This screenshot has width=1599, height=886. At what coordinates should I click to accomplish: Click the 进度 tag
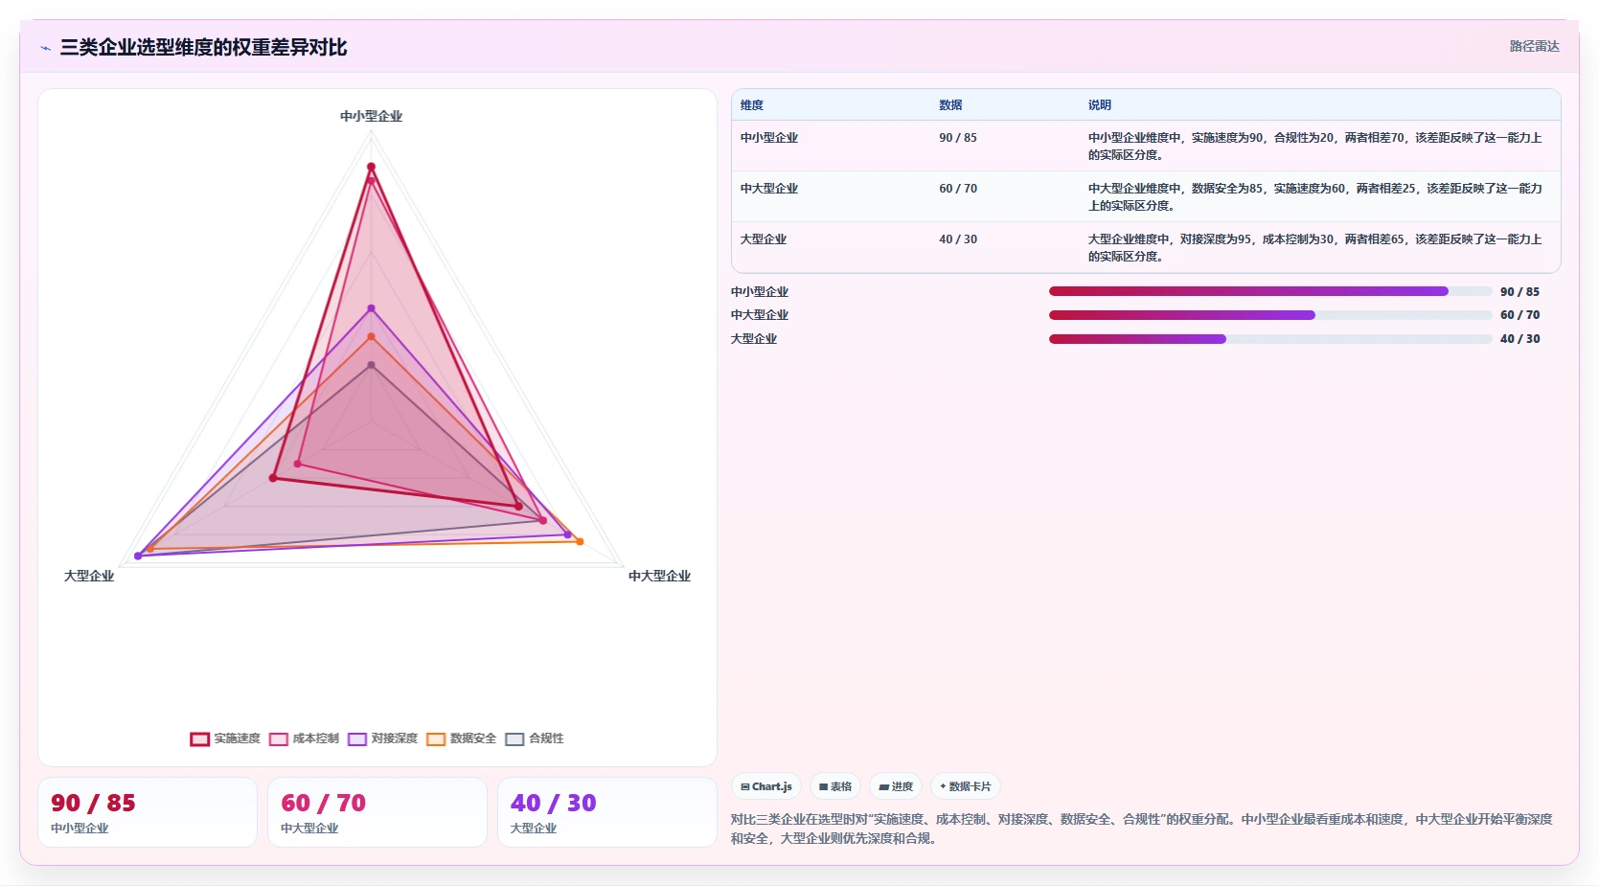(896, 786)
